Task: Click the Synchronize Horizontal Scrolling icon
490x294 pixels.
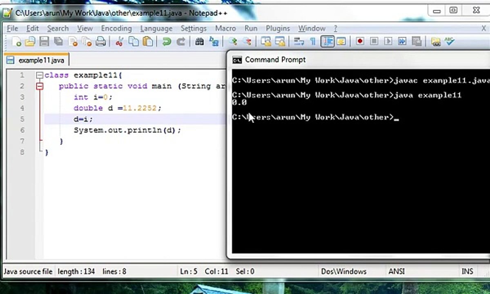Action: 280,41
